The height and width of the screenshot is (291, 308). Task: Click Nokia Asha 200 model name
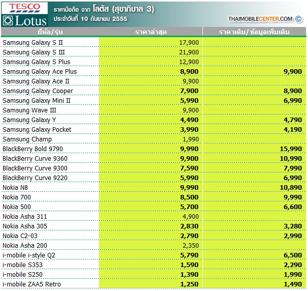pyautogui.click(x=25, y=245)
